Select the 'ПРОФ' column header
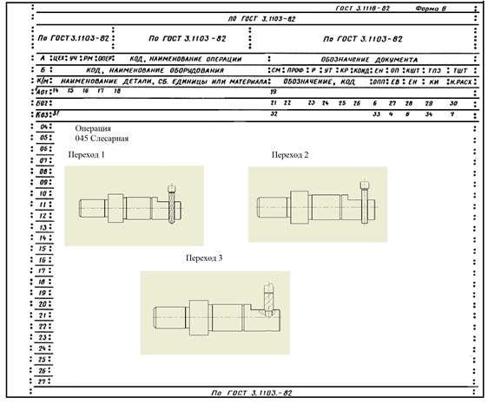This screenshot has width=488, height=403. click(x=295, y=70)
